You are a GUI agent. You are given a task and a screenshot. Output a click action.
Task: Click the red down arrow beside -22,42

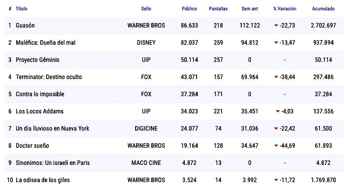[x=276, y=129]
